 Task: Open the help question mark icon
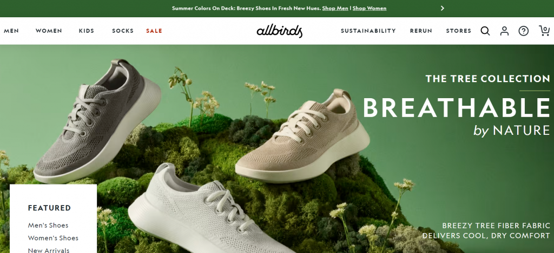(x=523, y=31)
